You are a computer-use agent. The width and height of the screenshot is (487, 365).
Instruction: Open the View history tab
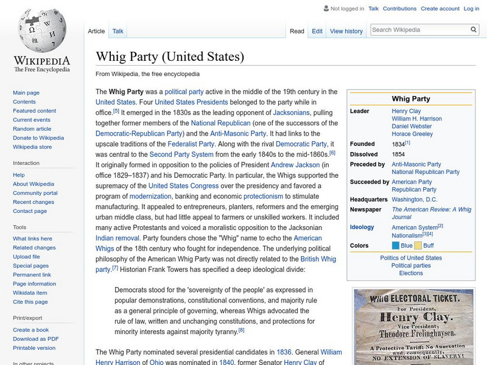click(346, 31)
